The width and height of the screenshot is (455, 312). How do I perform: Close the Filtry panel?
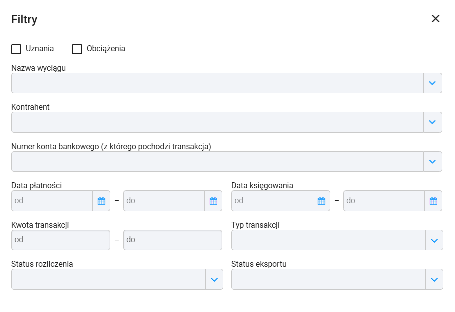pos(435,19)
